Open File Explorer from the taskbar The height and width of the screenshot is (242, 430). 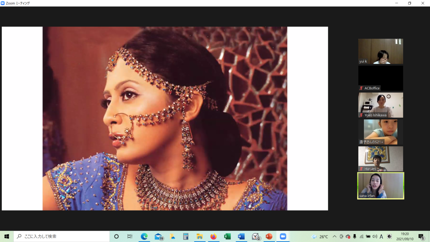pos(200,237)
